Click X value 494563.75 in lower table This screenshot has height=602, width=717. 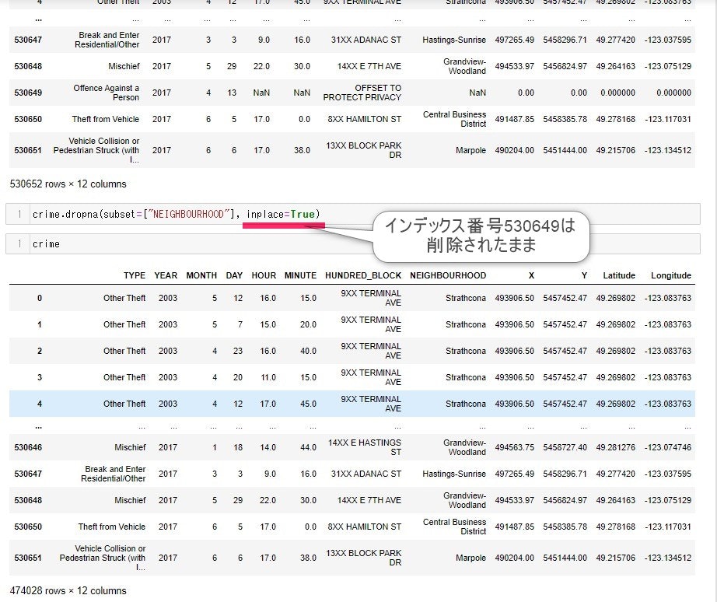pyautogui.click(x=515, y=447)
